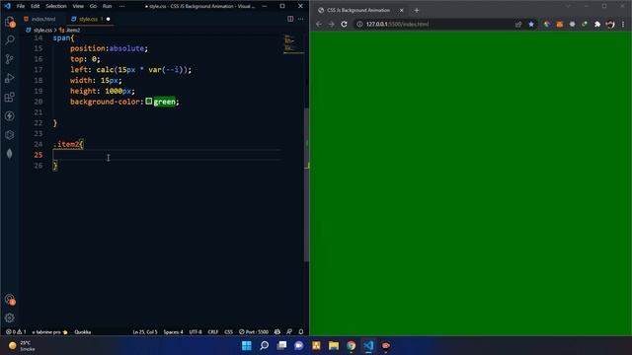View site information for 127.0.0.1
Viewport: 632px width, 355px height.
(359, 24)
